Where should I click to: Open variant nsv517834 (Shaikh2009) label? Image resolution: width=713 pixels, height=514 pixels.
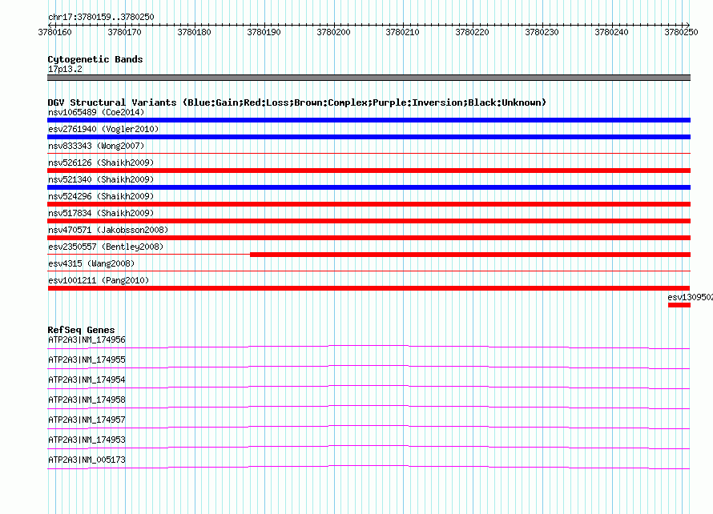[101, 213]
